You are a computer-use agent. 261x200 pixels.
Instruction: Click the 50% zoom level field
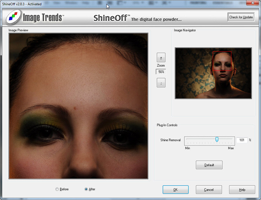point(161,72)
